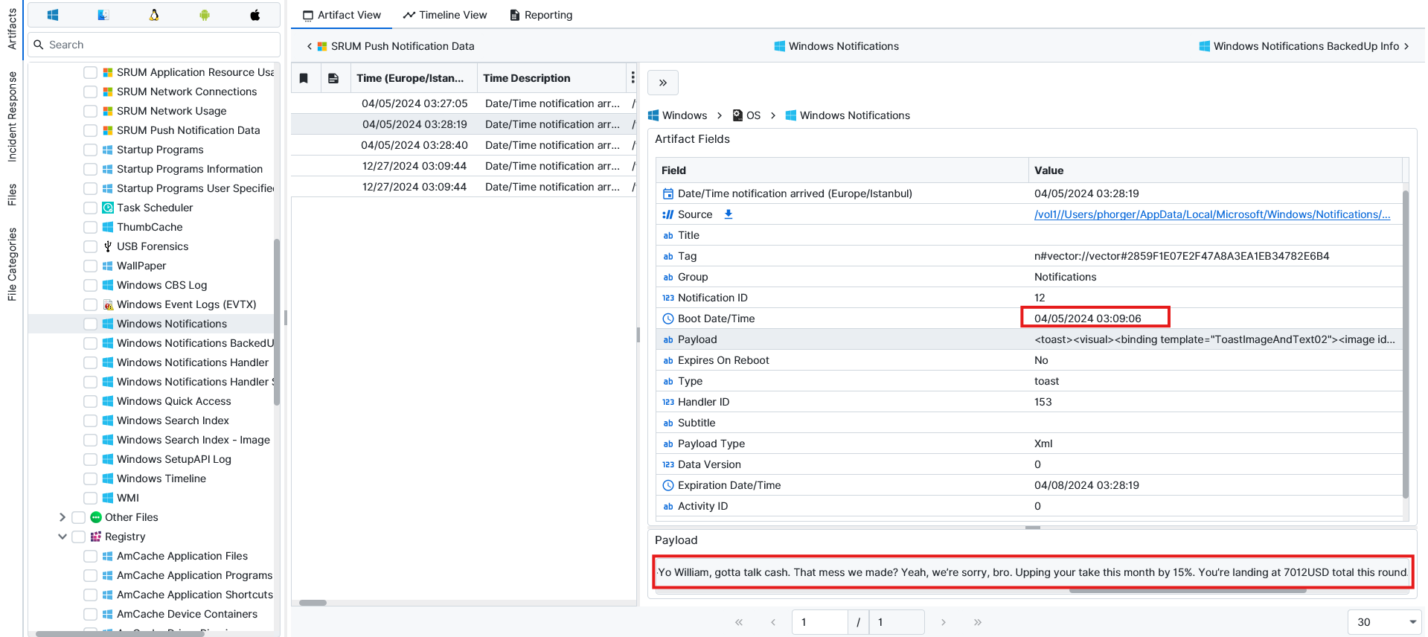
Task: Open the Source file path link
Action: pos(1211,214)
